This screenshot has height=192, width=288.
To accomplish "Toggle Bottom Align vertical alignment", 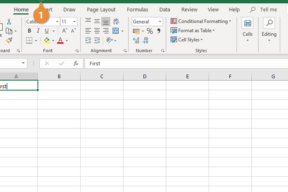I will tap(106, 22).
